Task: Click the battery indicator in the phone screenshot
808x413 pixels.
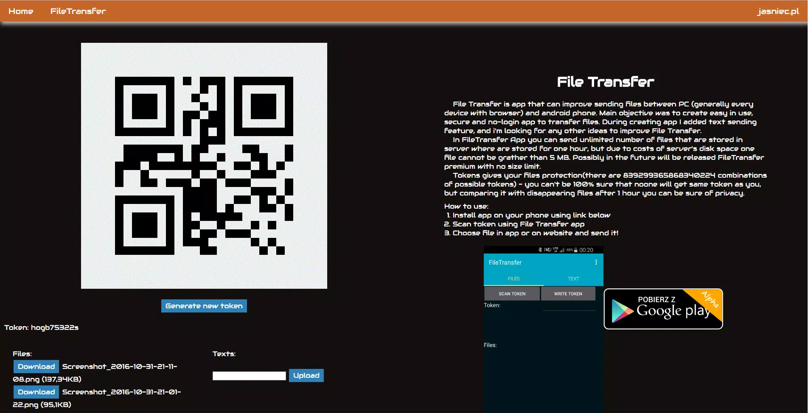Action: point(575,250)
